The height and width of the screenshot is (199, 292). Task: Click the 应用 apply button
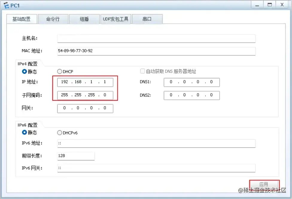click(x=264, y=184)
